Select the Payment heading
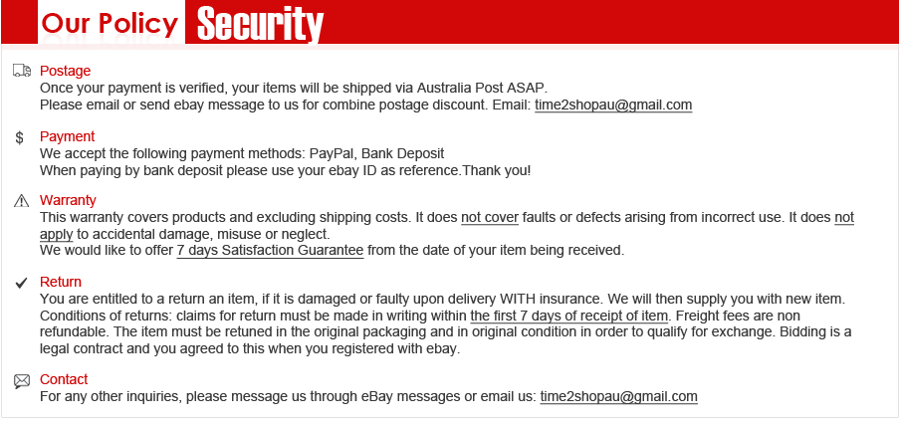This screenshot has height=427, width=900. (67, 136)
